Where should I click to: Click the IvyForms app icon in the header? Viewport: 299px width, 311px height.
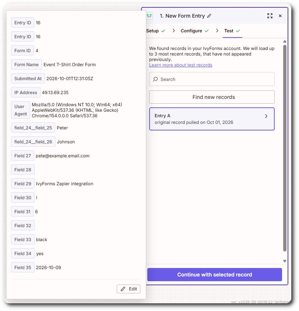[x=149, y=16]
